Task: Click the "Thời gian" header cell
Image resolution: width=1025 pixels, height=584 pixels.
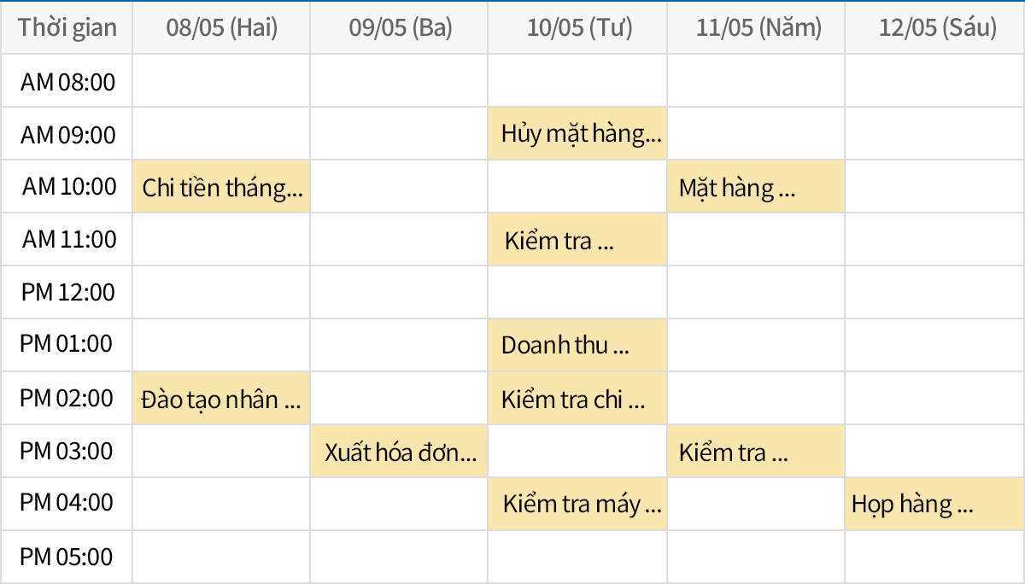Action: click(67, 28)
